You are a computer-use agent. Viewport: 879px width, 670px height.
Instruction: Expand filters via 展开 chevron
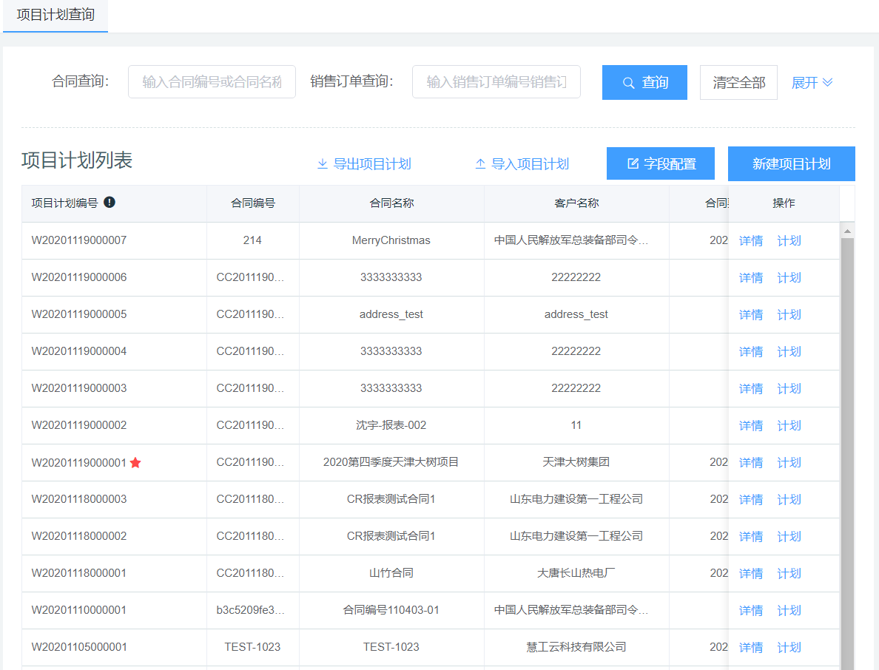click(x=827, y=83)
